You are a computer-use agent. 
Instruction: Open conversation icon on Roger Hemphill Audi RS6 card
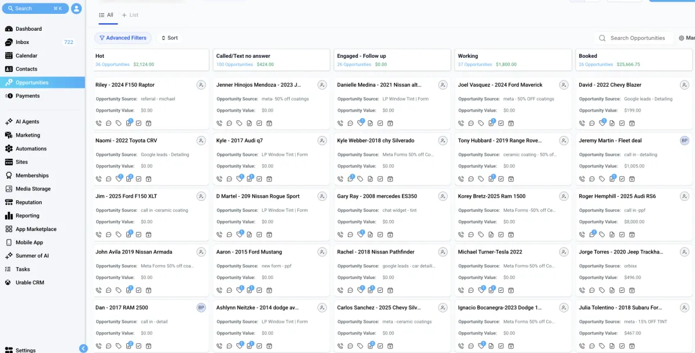point(592,234)
